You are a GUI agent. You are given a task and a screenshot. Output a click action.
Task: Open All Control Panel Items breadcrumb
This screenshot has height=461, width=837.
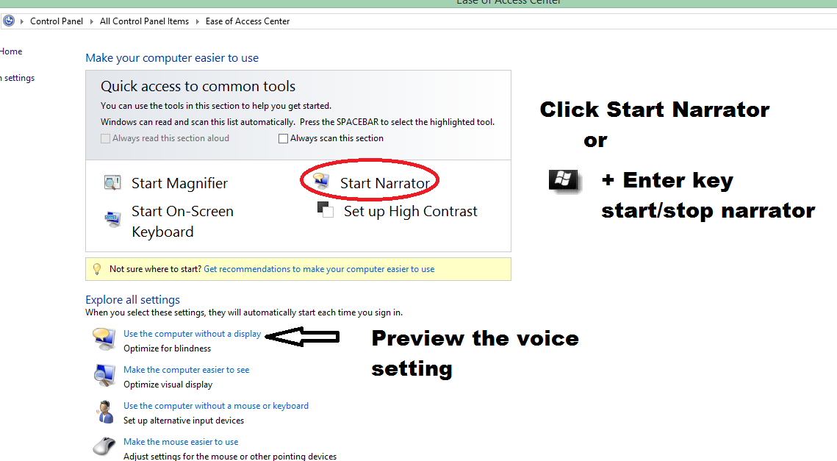pyautogui.click(x=144, y=21)
